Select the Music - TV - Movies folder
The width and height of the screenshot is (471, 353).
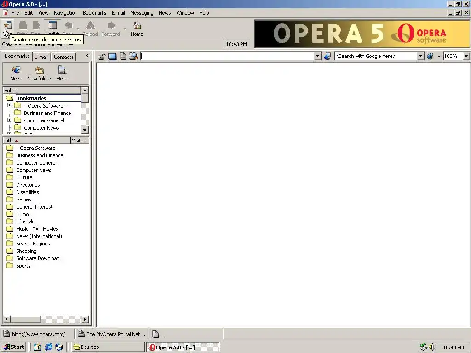37,229
